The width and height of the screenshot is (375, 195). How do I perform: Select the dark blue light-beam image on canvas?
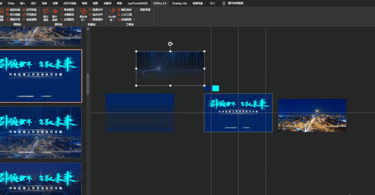click(x=170, y=69)
